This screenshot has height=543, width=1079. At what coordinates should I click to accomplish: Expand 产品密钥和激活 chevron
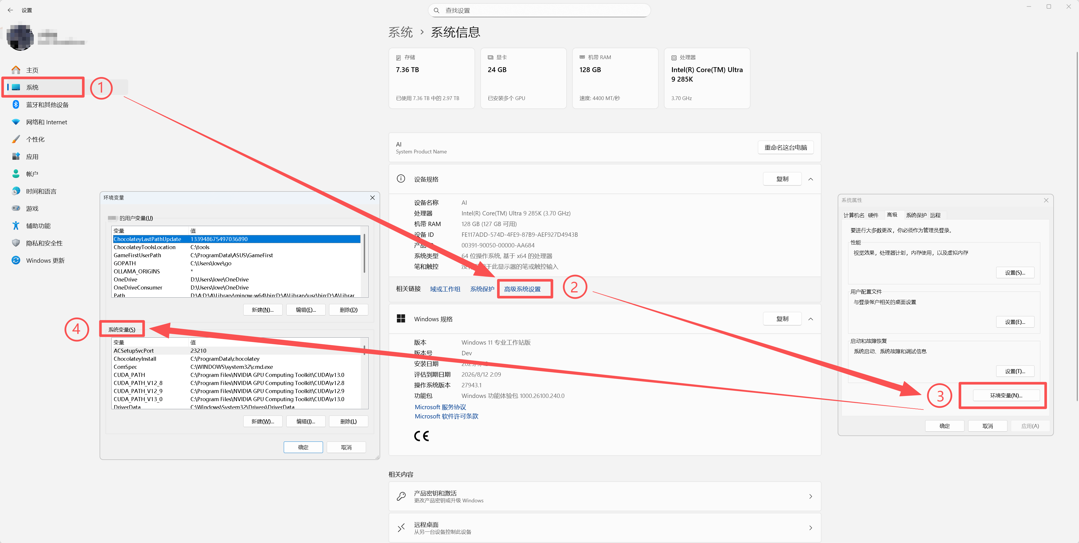pyautogui.click(x=811, y=496)
